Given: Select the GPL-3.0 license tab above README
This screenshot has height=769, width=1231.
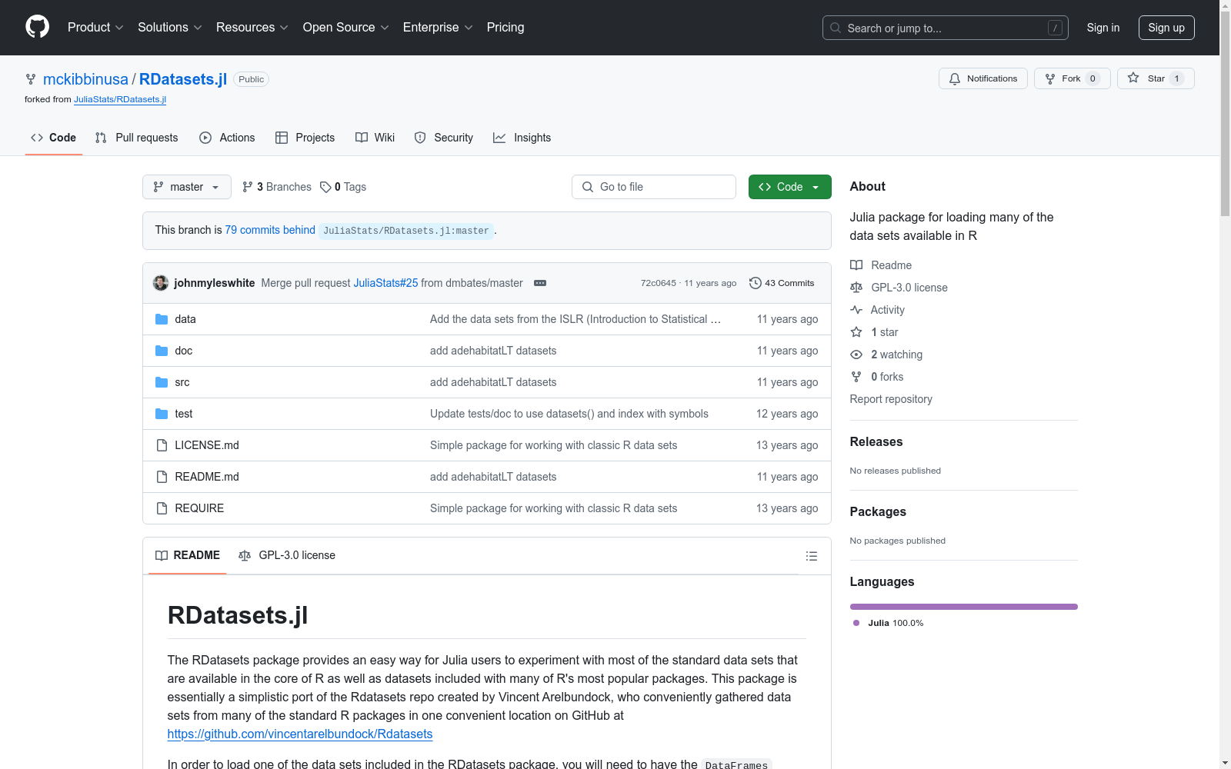Looking at the screenshot, I should (287, 555).
